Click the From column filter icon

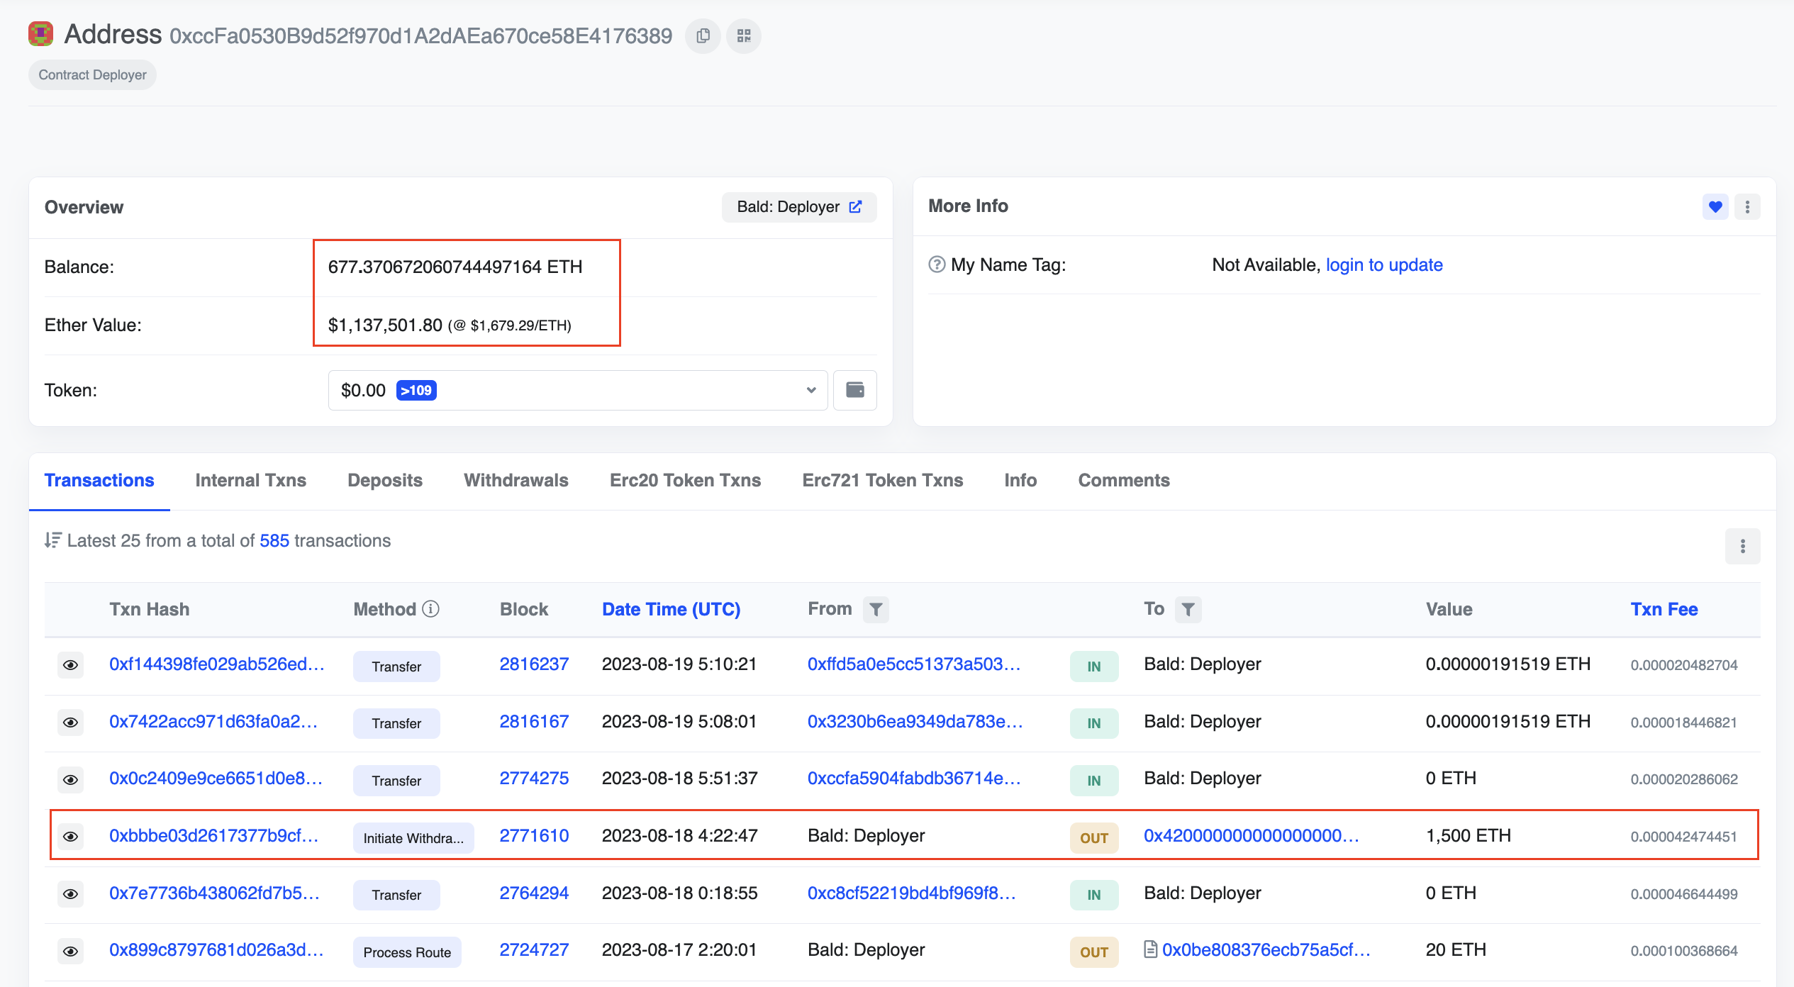tap(876, 609)
